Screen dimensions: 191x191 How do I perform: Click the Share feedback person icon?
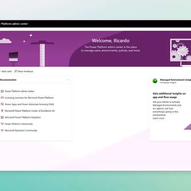click(x=16, y=71)
